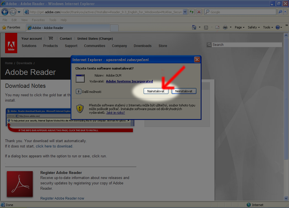Open the Store navigation item
This screenshot has height=208, width=289.
point(163,46)
